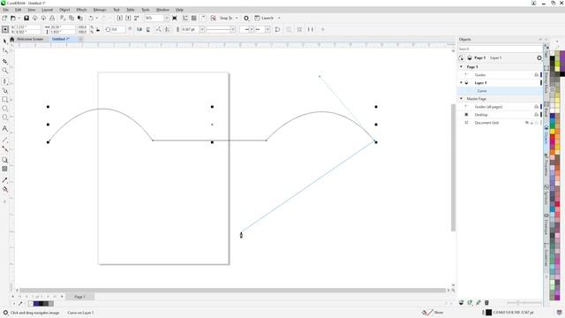Select the Freehand/Pen curve tool
565x318 pixels.
point(5,81)
